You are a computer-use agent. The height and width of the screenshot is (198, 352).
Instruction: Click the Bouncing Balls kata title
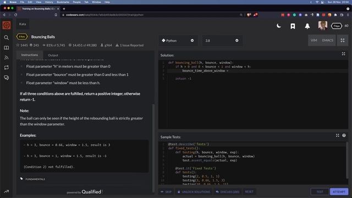[43, 37]
